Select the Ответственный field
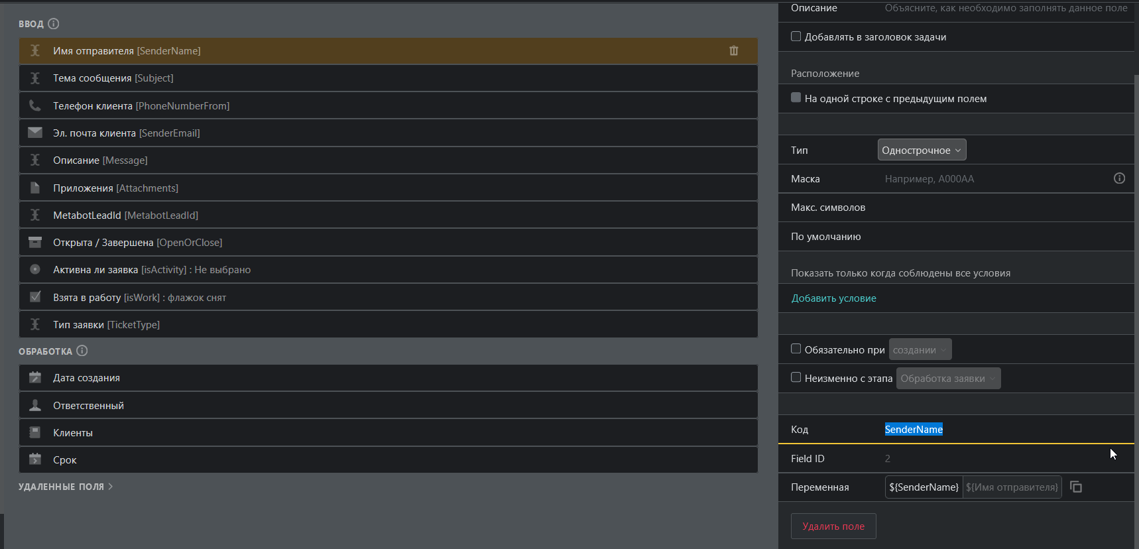Image resolution: width=1139 pixels, height=549 pixels. click(x=389, y=405)
